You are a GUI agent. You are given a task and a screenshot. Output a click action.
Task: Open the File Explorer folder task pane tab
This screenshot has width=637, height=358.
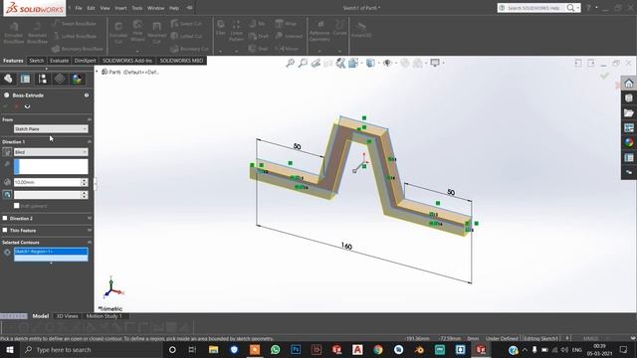tap(629, 112)
